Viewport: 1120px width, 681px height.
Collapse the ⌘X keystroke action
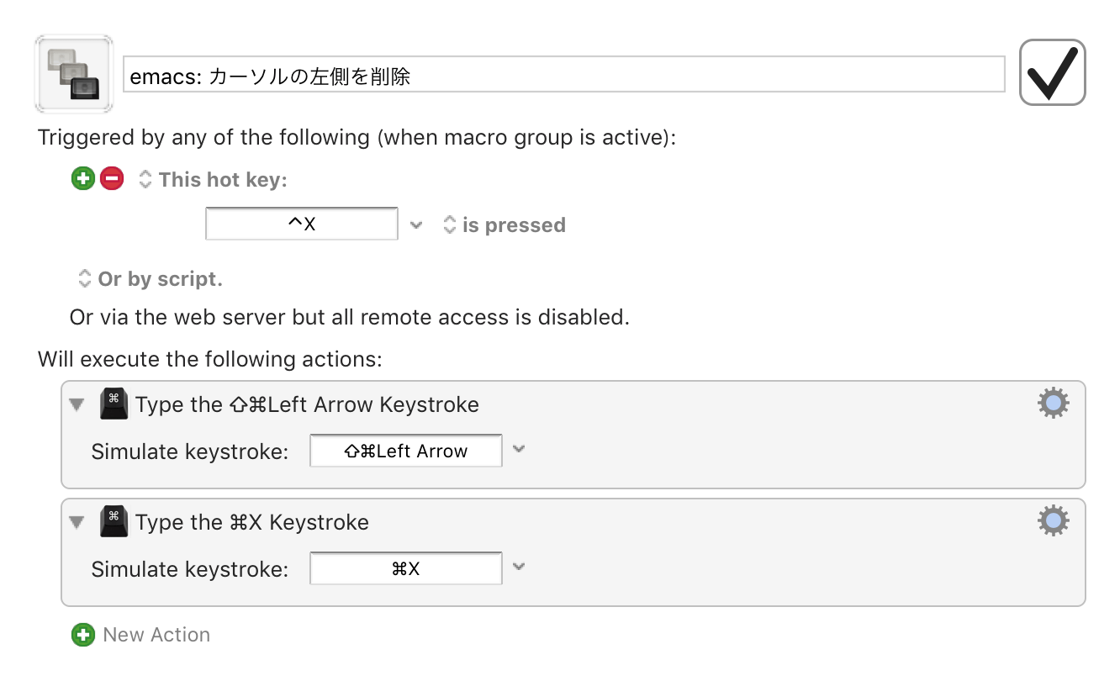(77, 523)
